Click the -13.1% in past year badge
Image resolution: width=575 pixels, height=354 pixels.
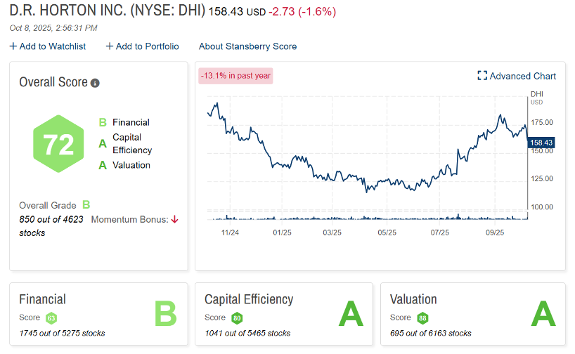235,75
